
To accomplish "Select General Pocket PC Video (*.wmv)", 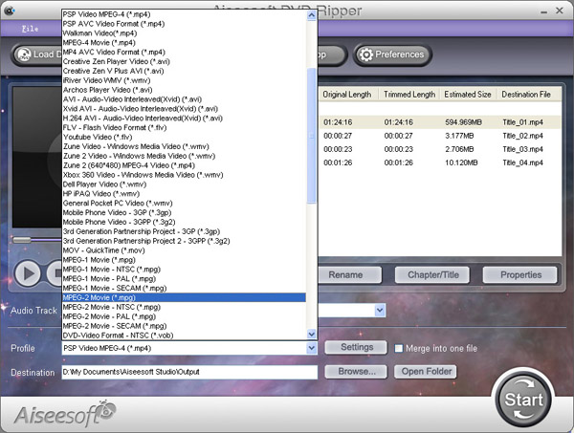I will [184, 204].
